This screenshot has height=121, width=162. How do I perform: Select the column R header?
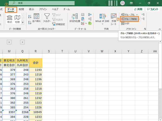(x=36, y=51)
